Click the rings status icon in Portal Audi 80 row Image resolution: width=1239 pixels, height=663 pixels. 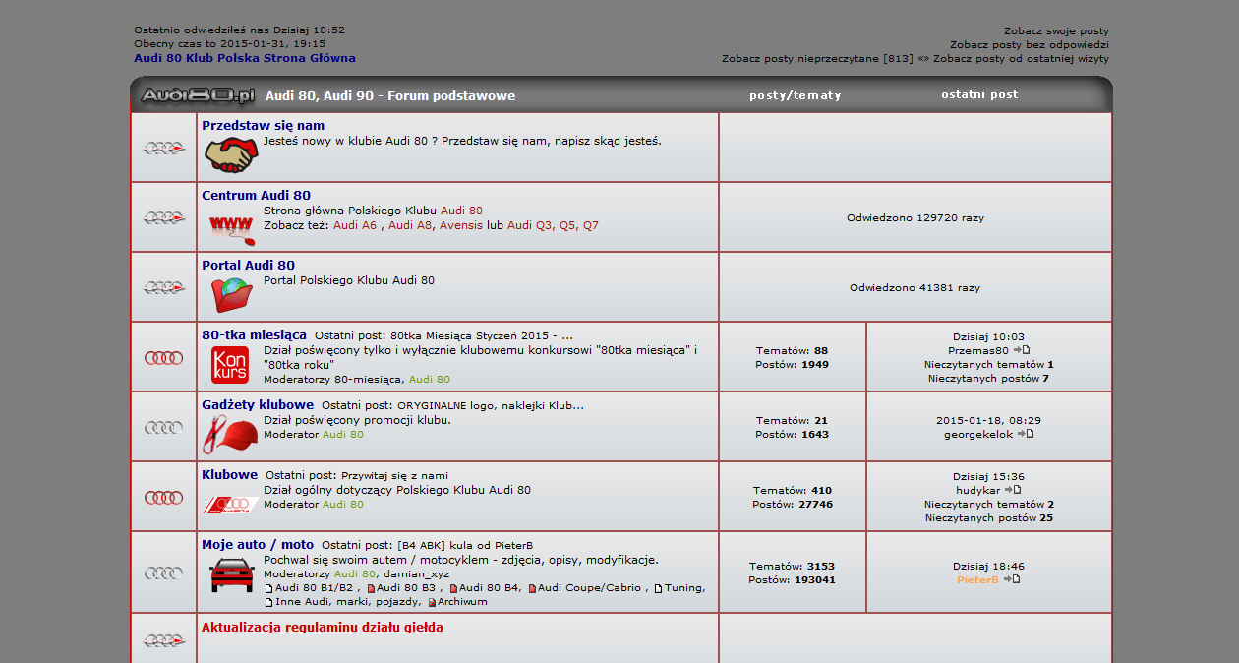tap(164, 287)
